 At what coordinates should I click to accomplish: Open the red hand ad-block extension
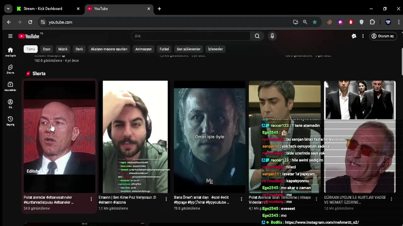(x=351, y=22)
